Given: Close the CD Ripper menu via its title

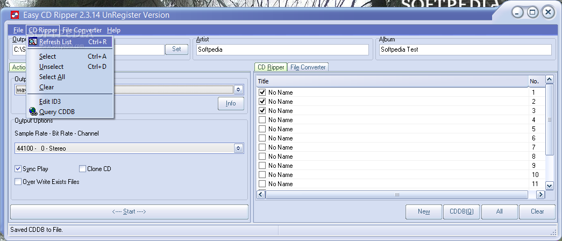Looking at the screenshot, I should coord(42,30).
